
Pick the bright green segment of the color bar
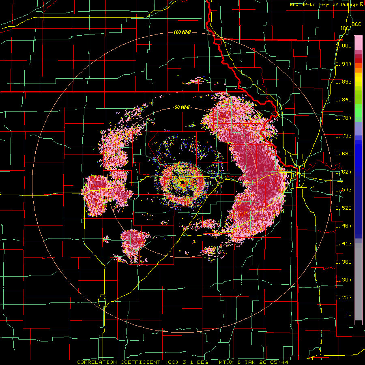(358, 111)
